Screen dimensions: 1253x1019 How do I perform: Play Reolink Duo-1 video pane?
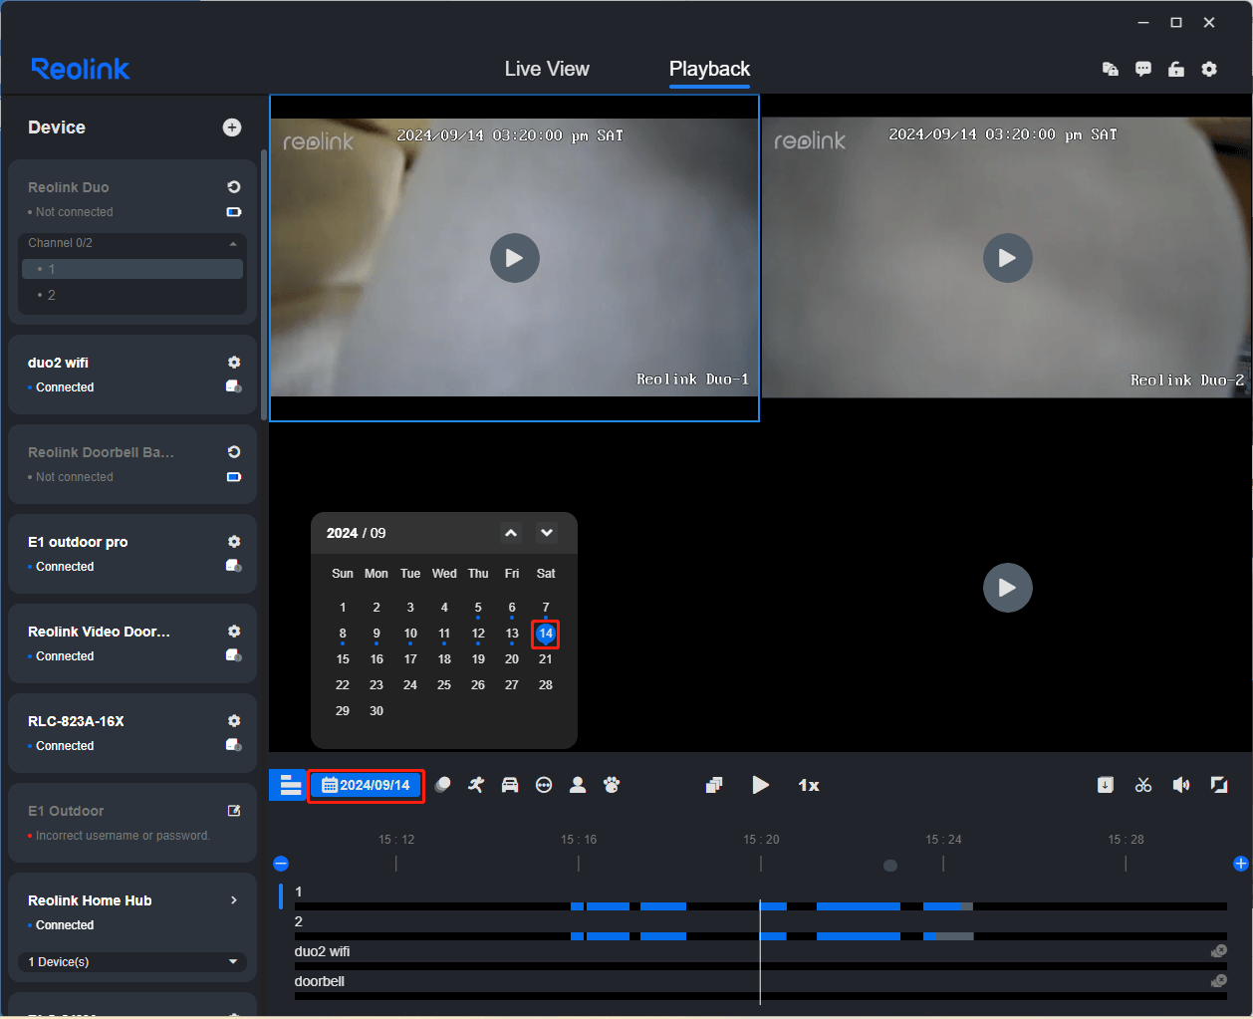tap(515, 258)
